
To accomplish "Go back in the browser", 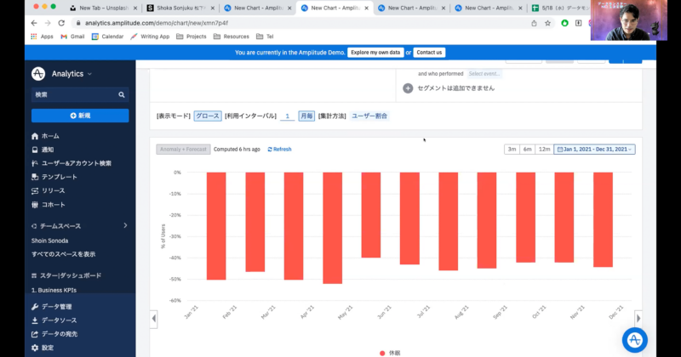I will click(34, 23).
